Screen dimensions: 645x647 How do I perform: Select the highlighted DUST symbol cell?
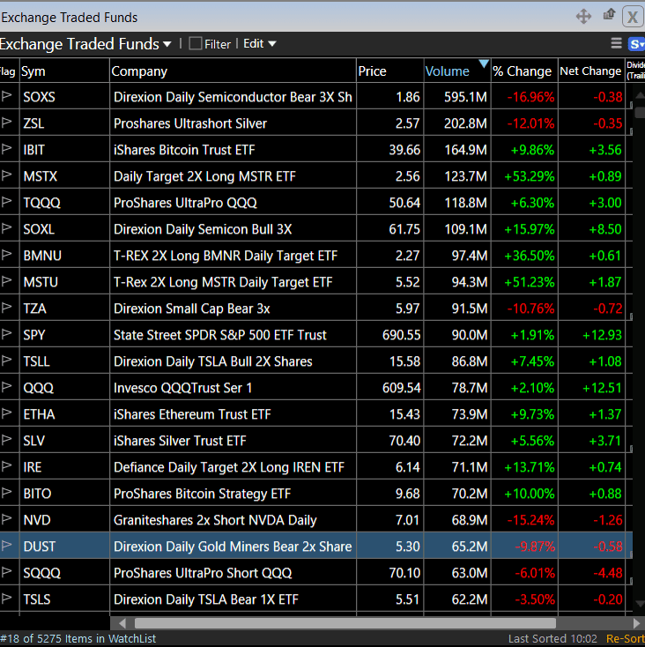tap(64, 546)
